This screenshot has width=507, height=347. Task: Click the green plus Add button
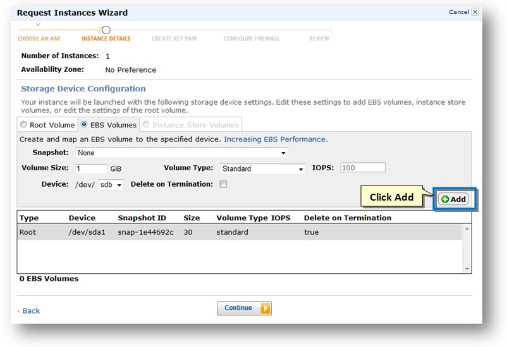pos(453,199)
